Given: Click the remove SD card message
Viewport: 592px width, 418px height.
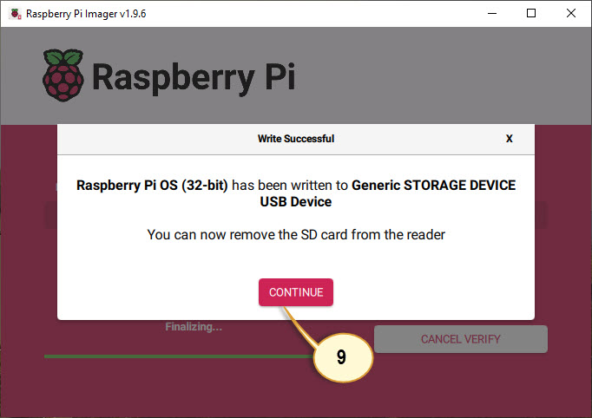Looking at the screenshot, I should [x=295, y=234].
